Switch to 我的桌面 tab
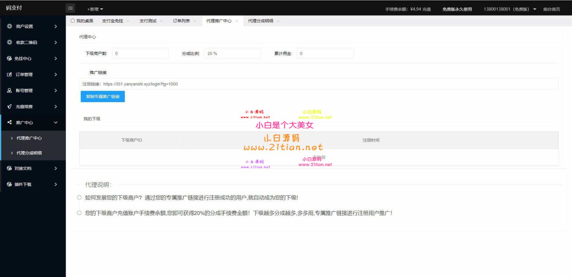 (x=82, y=21)
